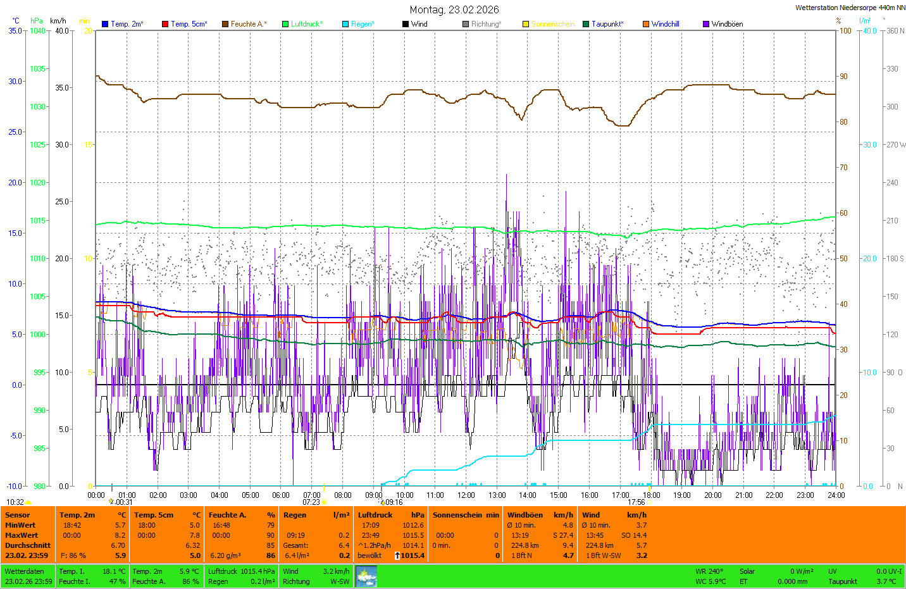Click the pressure rising arrow next to 1015.4
Viewport: 906px width, 589px height.
pos(397,555)
